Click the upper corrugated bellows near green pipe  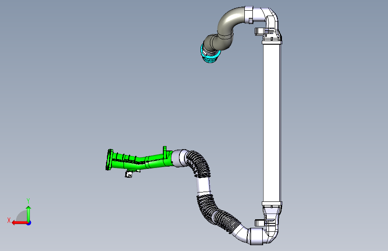tap(199, 163)
